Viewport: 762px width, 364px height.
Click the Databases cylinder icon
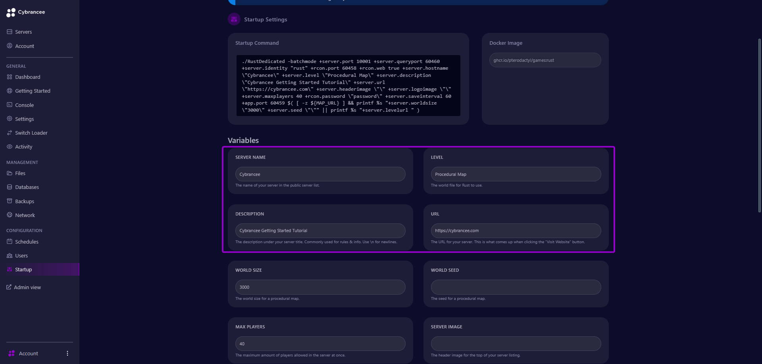click(10, 187)
